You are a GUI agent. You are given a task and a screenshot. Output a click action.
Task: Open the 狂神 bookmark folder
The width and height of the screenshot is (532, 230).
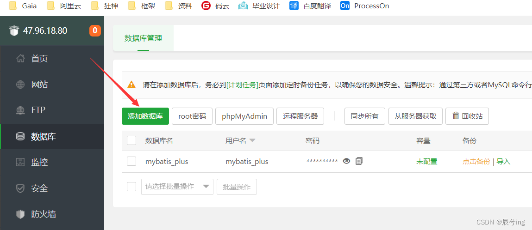click(x=105, y=6)
